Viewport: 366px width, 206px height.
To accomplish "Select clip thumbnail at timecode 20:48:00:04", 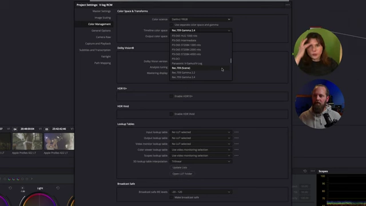I will [27, 141].
